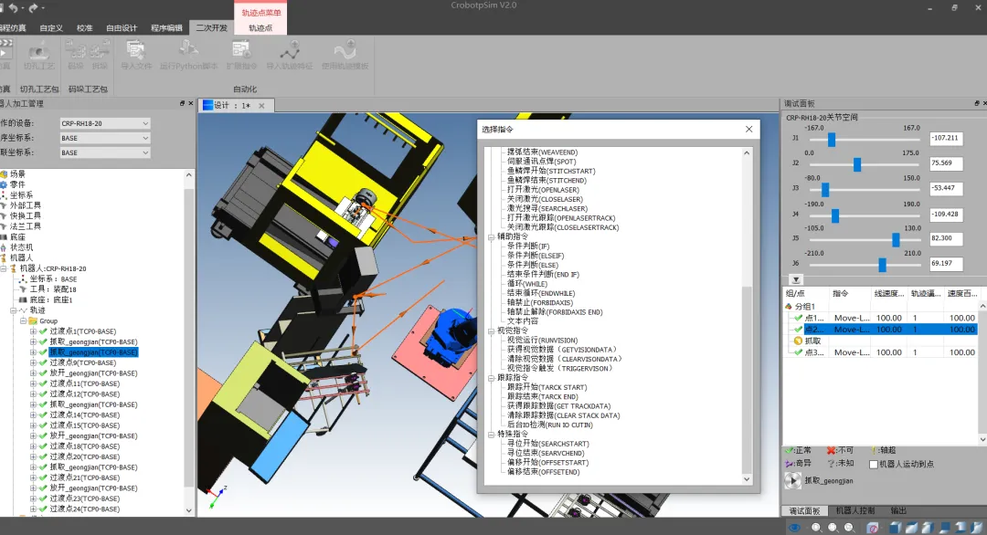
Task: Select the 视觉运行(RUNVISION) instruction
Action: click(x=542, y=341)
